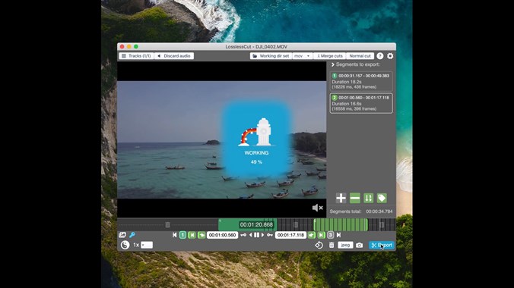Screen dimensions: 514x288
Task: Collapse the Segments to export panel
Action: [333, 64]
